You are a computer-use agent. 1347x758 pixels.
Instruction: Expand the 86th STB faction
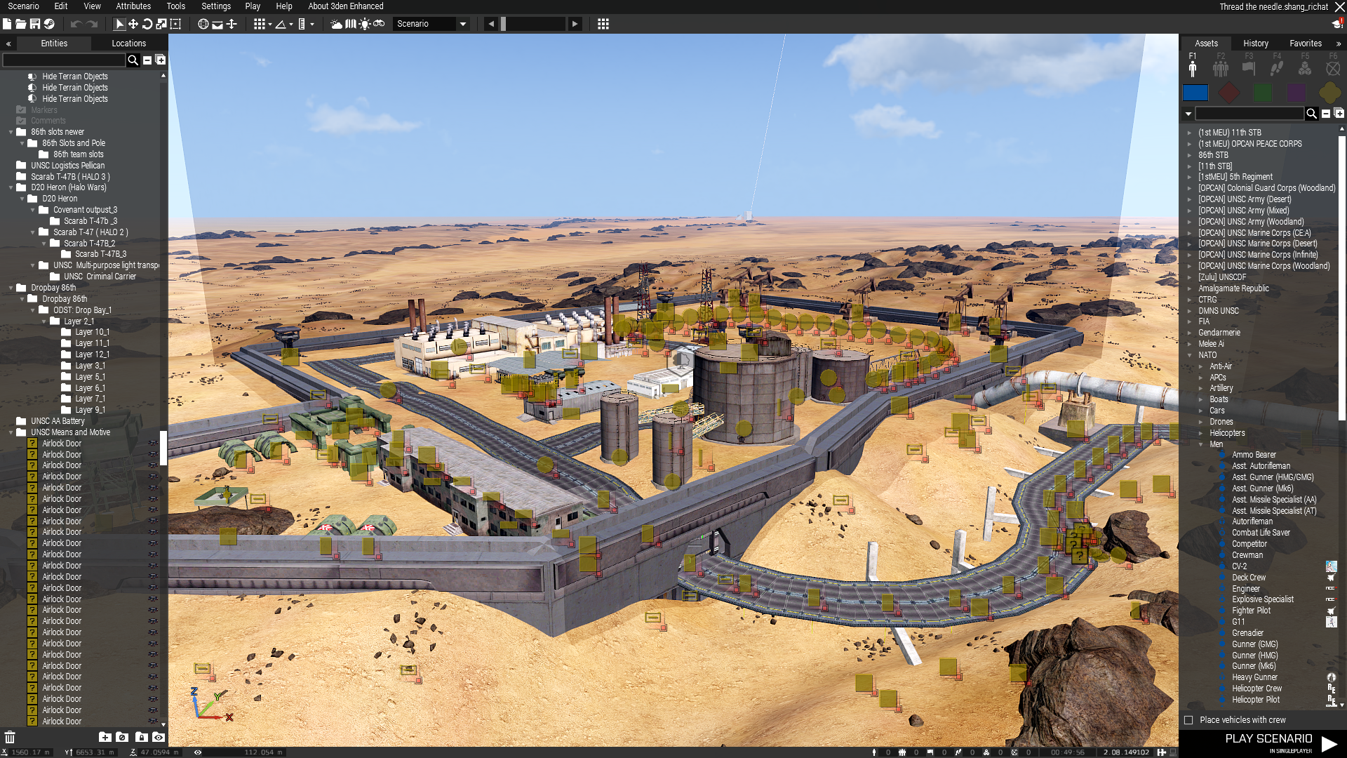(1190, 155)
